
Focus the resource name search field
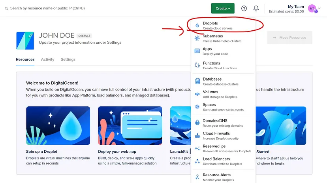click(47, 8)
